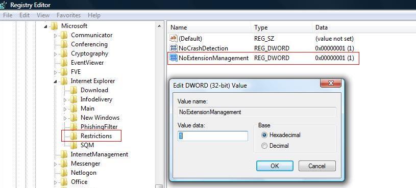Viewport: 416px width, 188px height.
Task: Select the Main folder icon
Action: pos(74,109)
